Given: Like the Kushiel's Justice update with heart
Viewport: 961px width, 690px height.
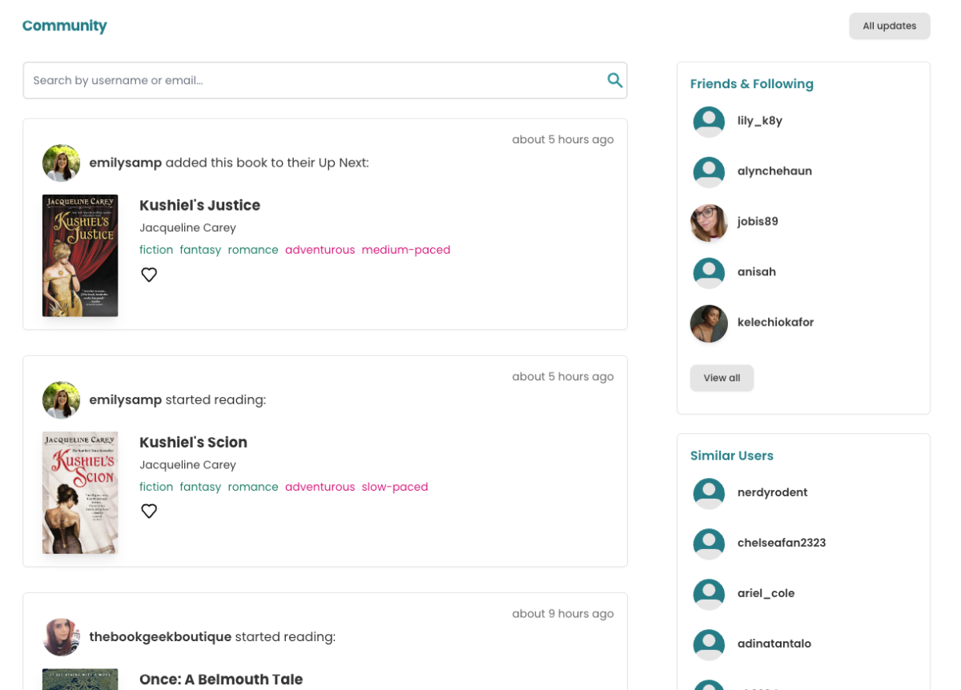Looking at the screenshot, I should (149, 275).
